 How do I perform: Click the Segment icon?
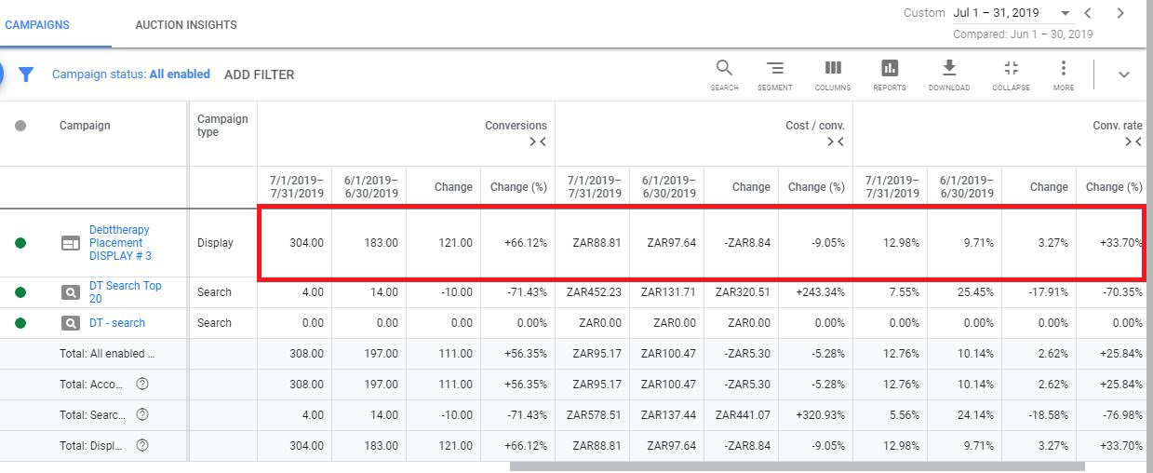pos(774,70)
